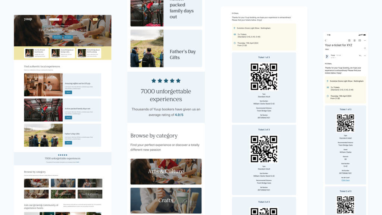Click the 'Ticket 1 of 3' QR code in the desktop email
Screen dimensions: 382x215
pyautogui.click(x=264, y=77)
